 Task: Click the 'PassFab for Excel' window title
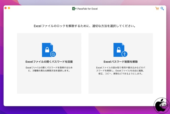(87, 9)
